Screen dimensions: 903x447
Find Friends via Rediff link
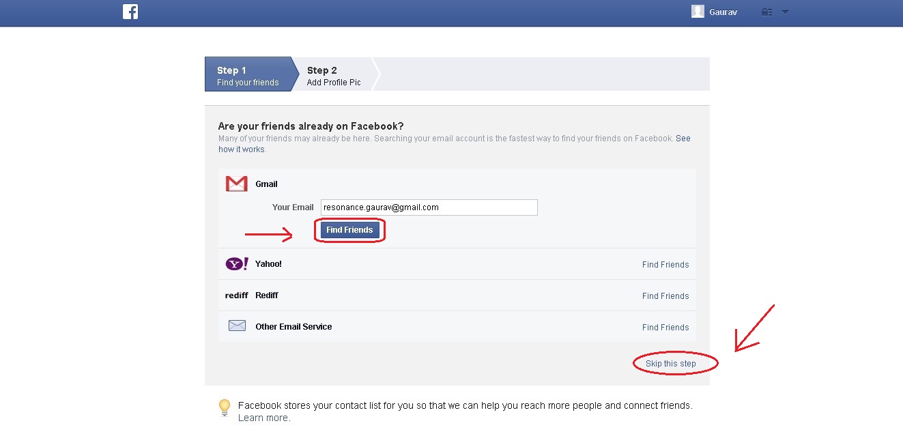point(665,296)
